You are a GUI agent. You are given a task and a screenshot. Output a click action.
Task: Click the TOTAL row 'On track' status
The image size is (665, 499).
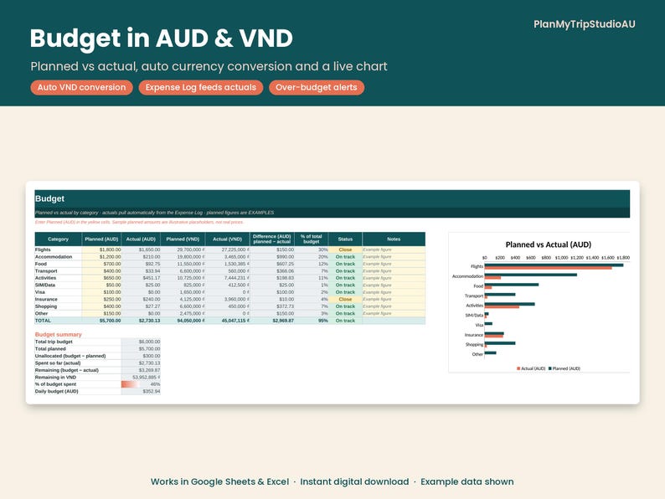coord(345,321)
